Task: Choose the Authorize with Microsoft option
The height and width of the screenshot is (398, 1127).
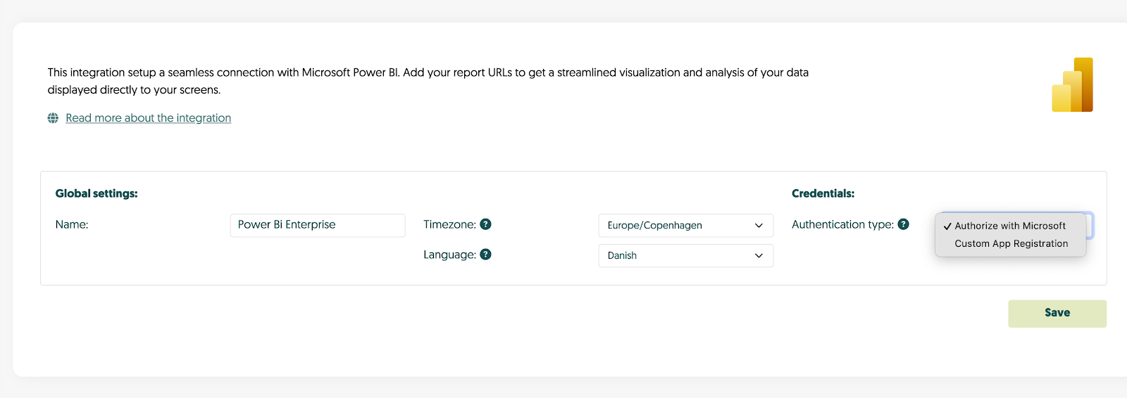Action: [1009, 226]
